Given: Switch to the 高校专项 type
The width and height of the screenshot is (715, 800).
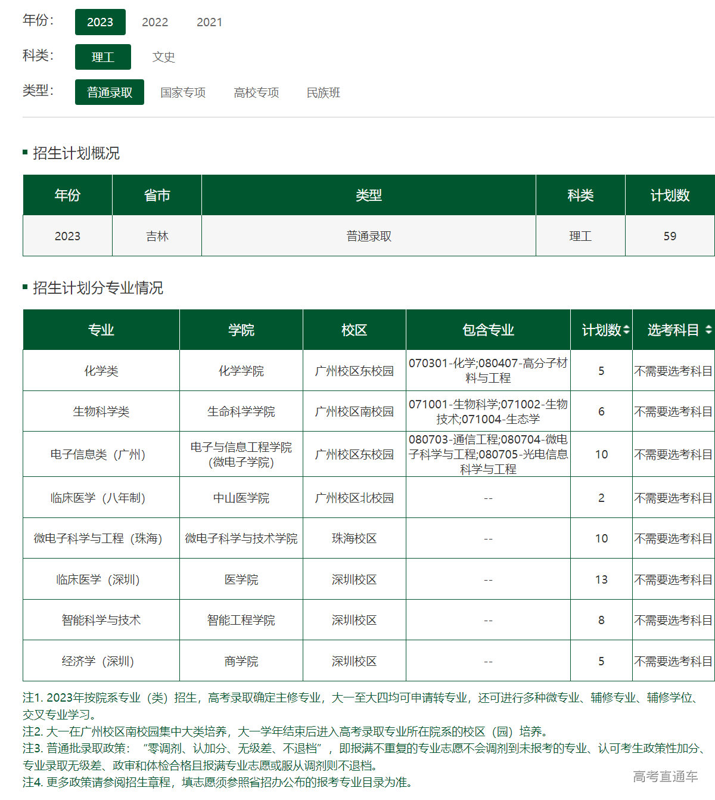Looking at the screenshot, I should coord(256,92).
